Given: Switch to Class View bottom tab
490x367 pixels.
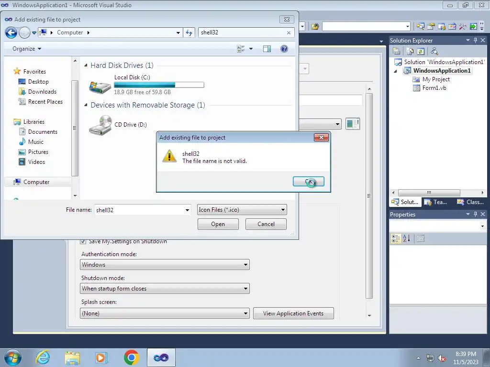Looking at the screenshot, I should [x=470, y=202].
